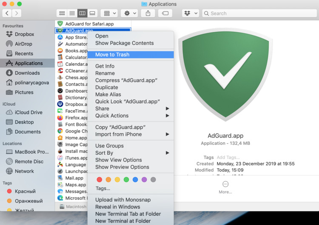The image size is (319, 225).
Task: Switch to gallery view in toolbar
Action: tap(92, 14)
